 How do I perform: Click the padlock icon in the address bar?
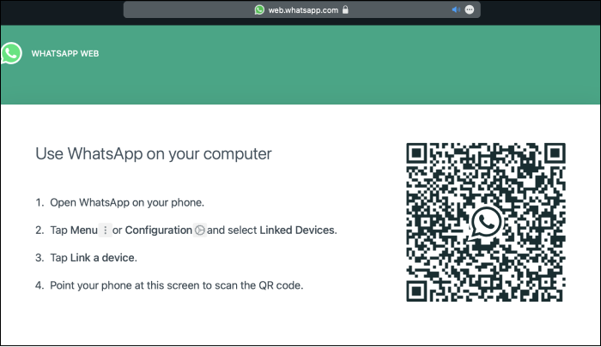click(x=345, y=9)
